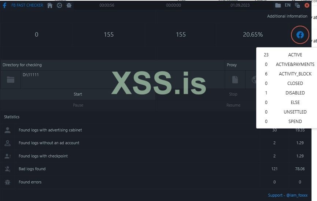
Task: Open the Support - @iam_foxxx link
Action: [287, 195]
